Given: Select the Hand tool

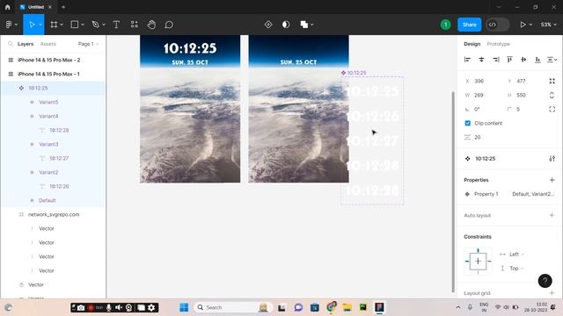Looking at the screenshot, I should click(x=151, y=25).
